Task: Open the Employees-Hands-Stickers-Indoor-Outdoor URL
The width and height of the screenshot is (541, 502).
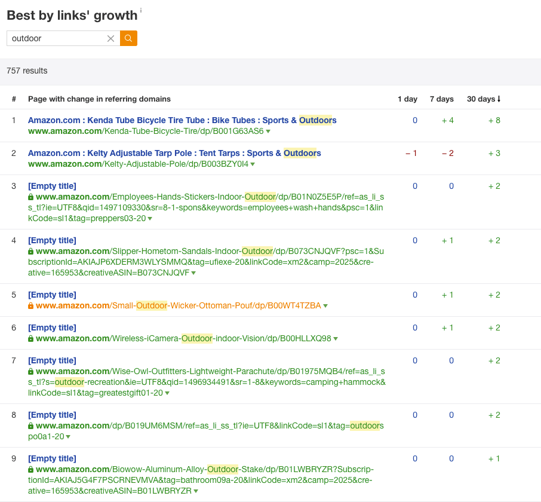Action: 206,207
